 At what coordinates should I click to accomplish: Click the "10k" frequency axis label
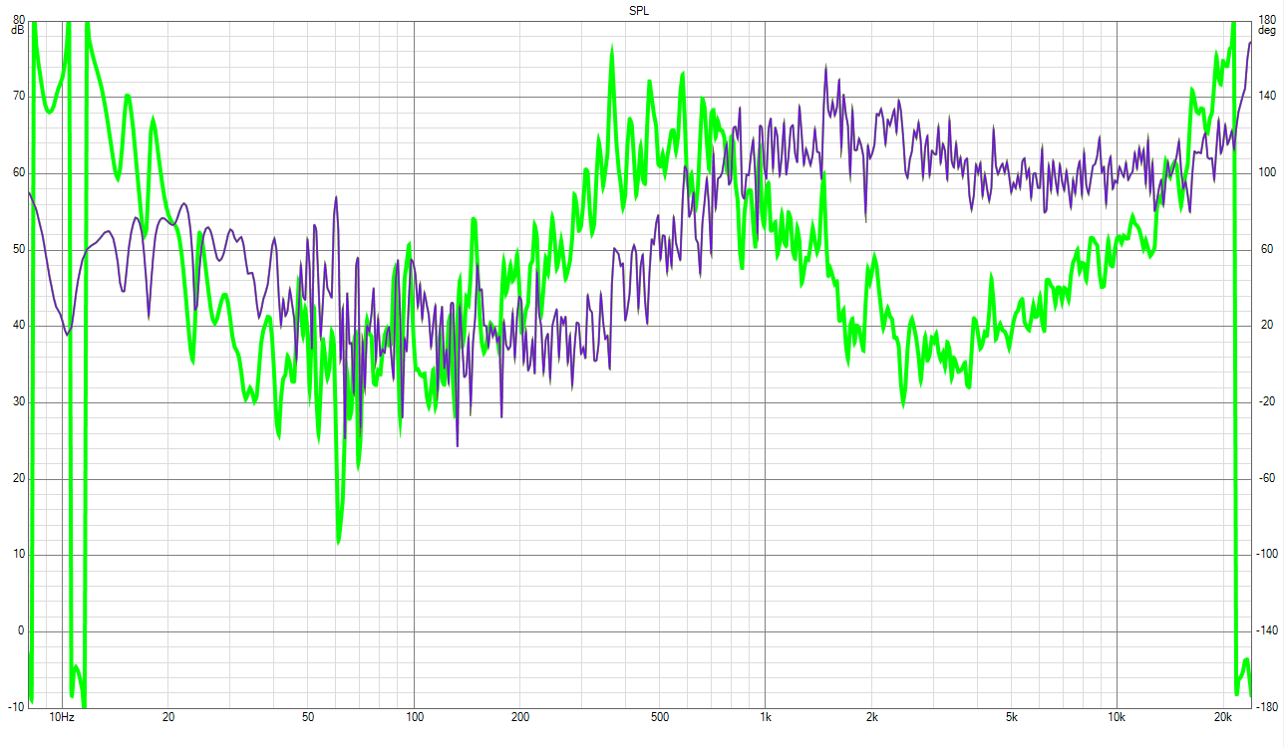coord(1118,717)
